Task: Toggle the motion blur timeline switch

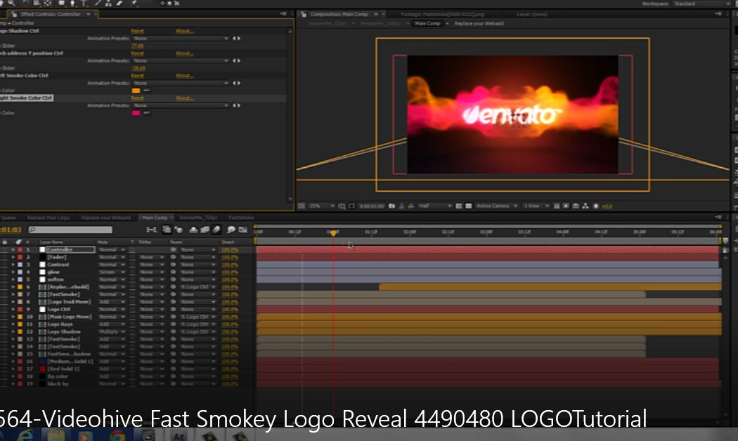Action: coord(216,230)
